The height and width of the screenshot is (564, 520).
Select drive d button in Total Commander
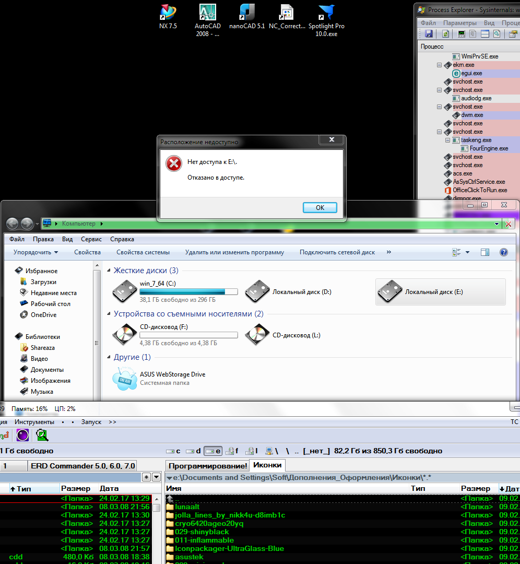point(193,451)
